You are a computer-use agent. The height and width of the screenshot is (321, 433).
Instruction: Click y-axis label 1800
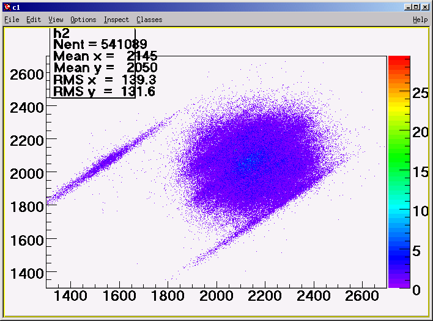coord(27,206)
